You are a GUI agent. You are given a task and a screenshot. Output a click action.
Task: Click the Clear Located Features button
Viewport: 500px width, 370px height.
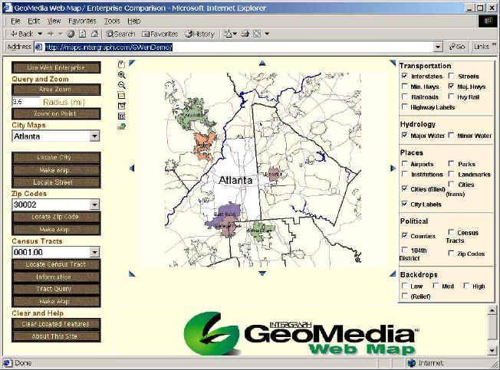[56, 324]
